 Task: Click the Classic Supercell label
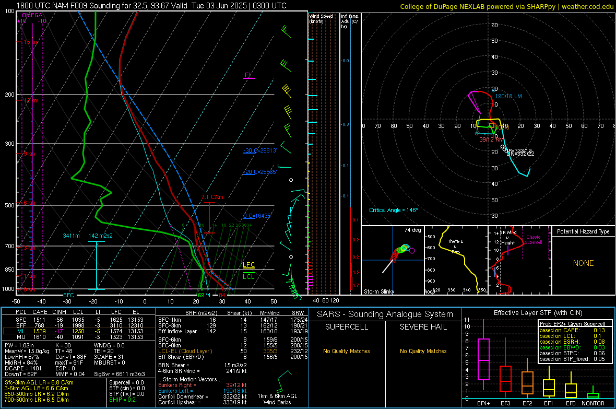click(534, 240)
